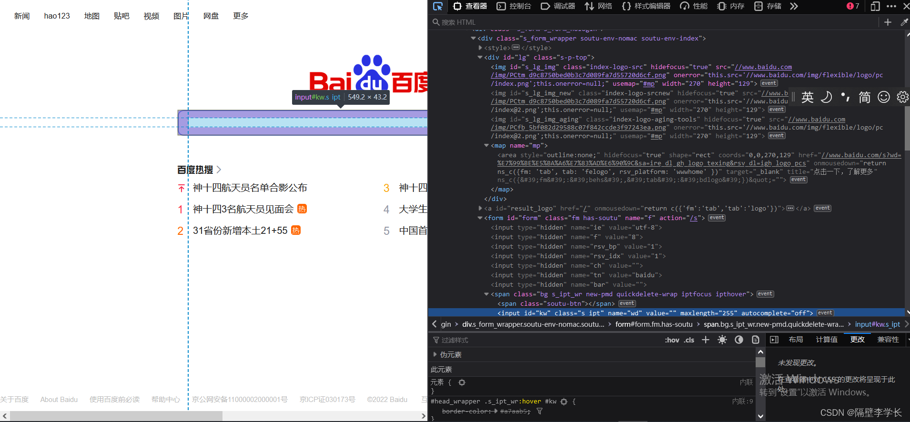Click #kw hover rule selector highlighter icon
The height and width of the screenshot is (422, 910).
[564, 402]
